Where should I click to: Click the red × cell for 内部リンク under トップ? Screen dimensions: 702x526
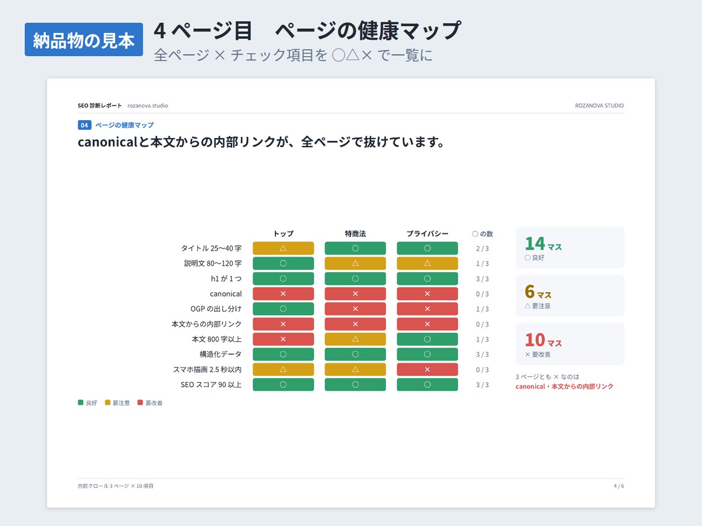coord(283,324)
